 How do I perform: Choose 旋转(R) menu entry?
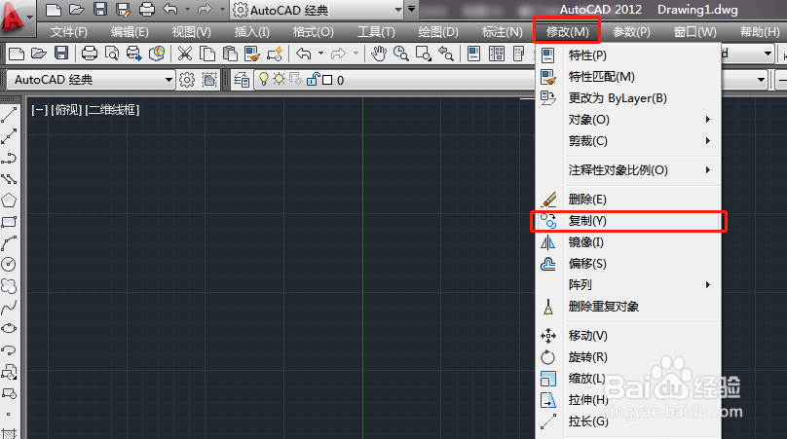627,356
